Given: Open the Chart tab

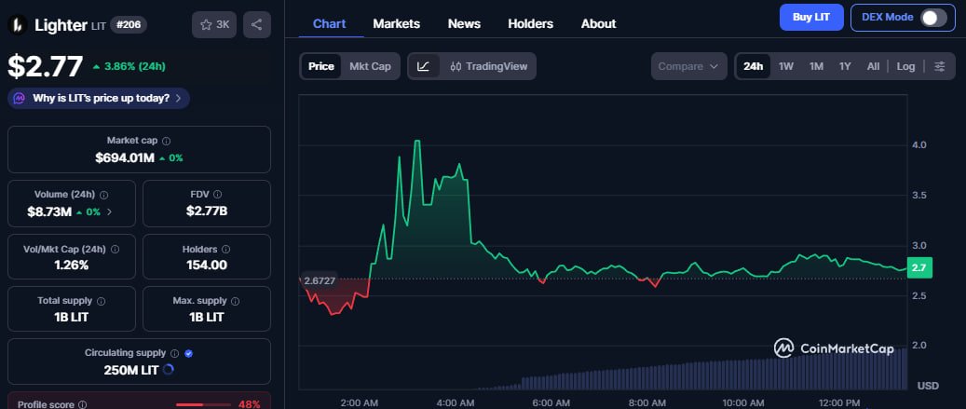Looking at the screenshot, I should click(330, 24).
